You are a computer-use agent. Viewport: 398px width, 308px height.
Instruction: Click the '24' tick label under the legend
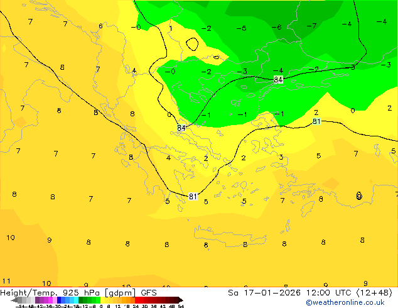136,306
